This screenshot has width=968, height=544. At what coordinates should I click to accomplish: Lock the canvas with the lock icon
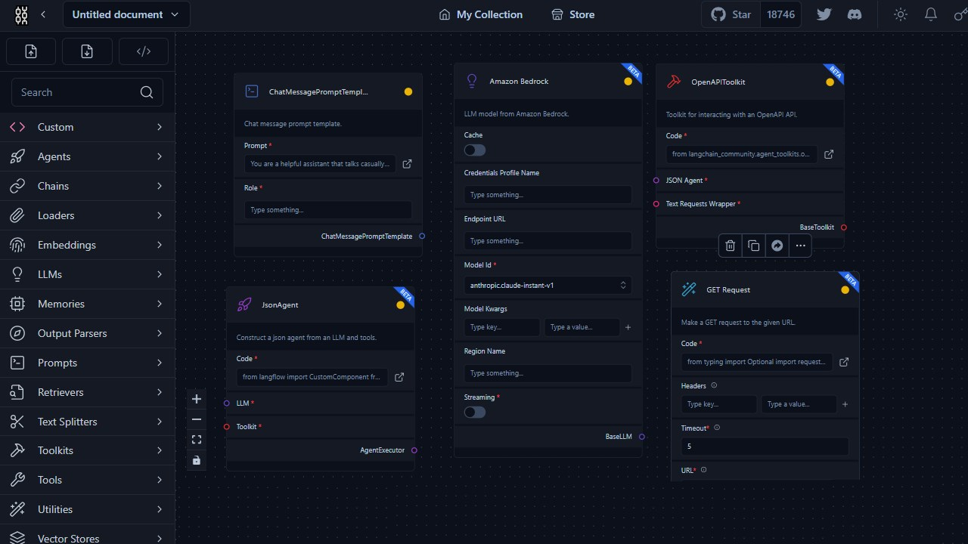tap(197, 460)
